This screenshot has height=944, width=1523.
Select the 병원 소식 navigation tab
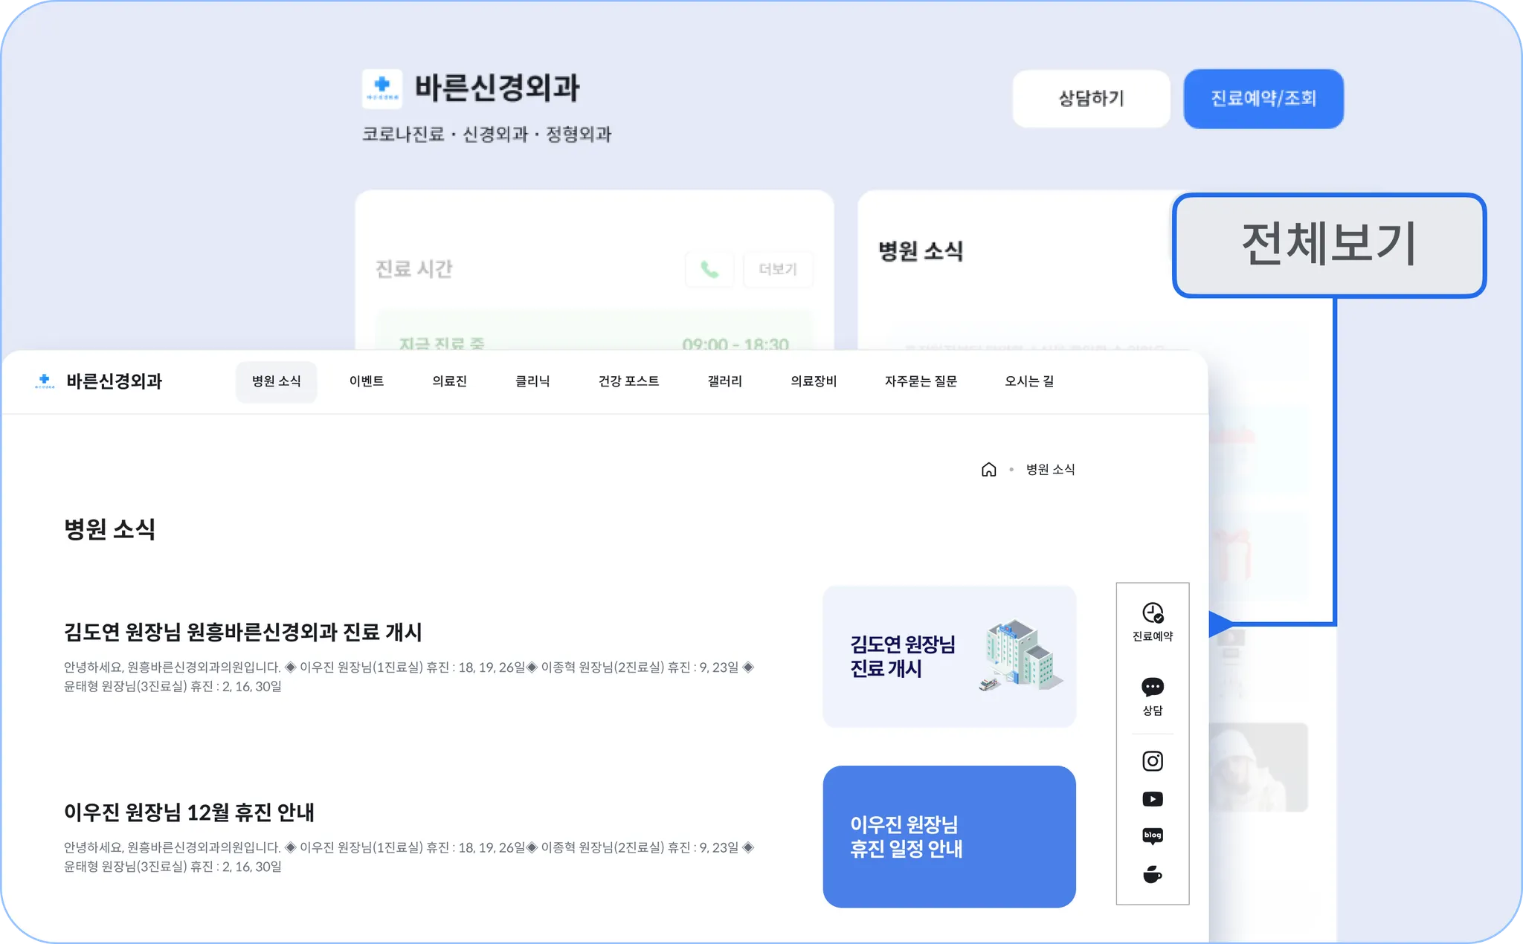(x=276, y=381)
